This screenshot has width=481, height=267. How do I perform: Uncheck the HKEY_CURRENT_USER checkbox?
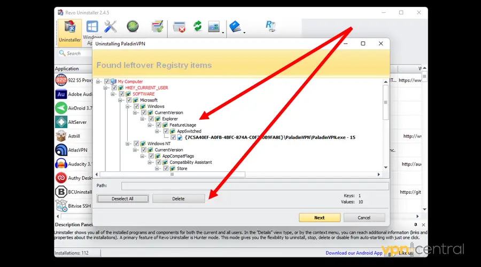click(x=114, y=88)
